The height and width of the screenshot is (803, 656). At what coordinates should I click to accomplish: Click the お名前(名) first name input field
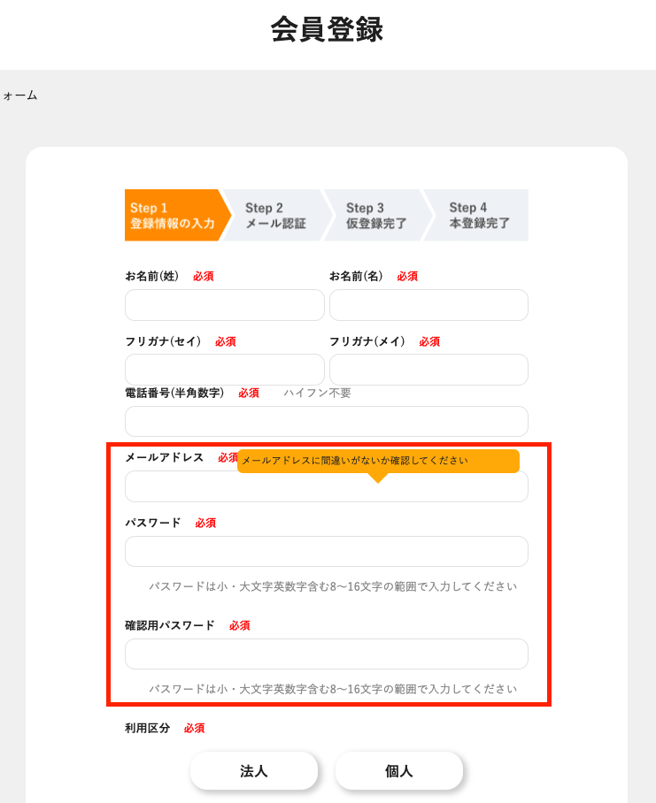tap(428, 305)
